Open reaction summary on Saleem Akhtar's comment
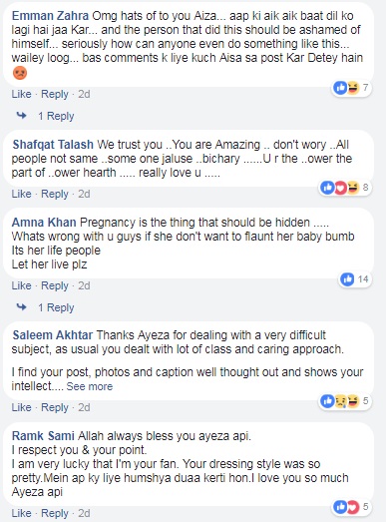 pos(345,401)
